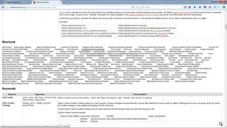Toggle reader view icon in address bar
Image resolution: width=227 pixels, height=128 pixels.
[133, 7]
